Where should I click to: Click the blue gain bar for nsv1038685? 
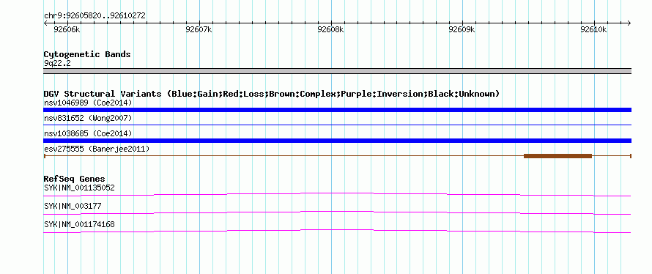(x=337, y=141)
